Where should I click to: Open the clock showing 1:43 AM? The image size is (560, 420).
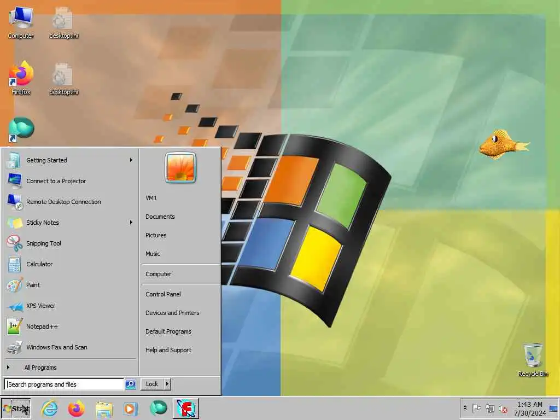coord(530,409)
